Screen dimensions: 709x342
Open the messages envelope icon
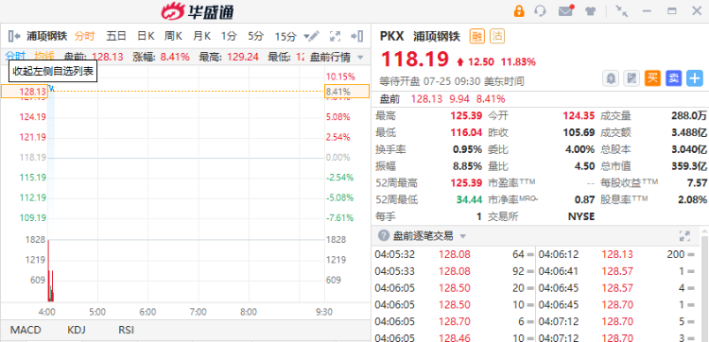click(565, 10)
